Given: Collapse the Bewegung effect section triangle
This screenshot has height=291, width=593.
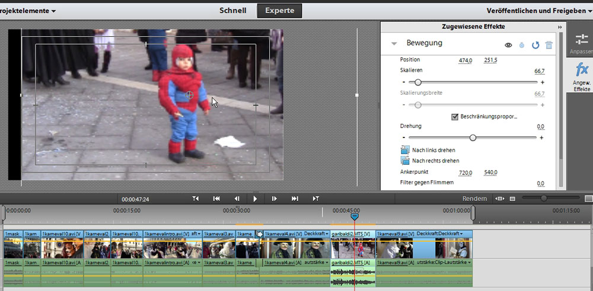Looking at the screenshot, I should (394, 43).
